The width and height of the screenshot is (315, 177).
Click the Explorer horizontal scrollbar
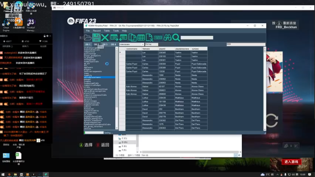tap(191, 152)
